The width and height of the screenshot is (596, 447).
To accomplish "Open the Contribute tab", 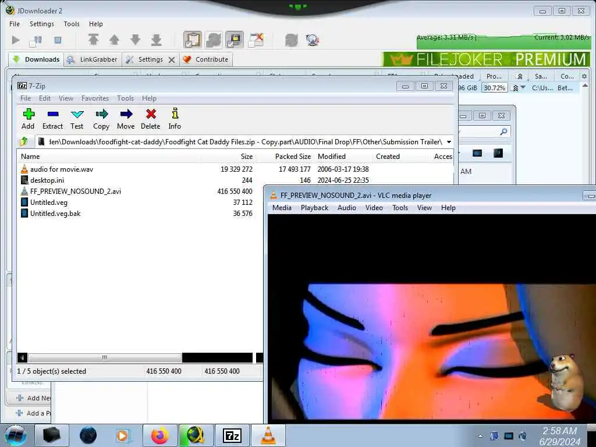I will coord(205,59).
